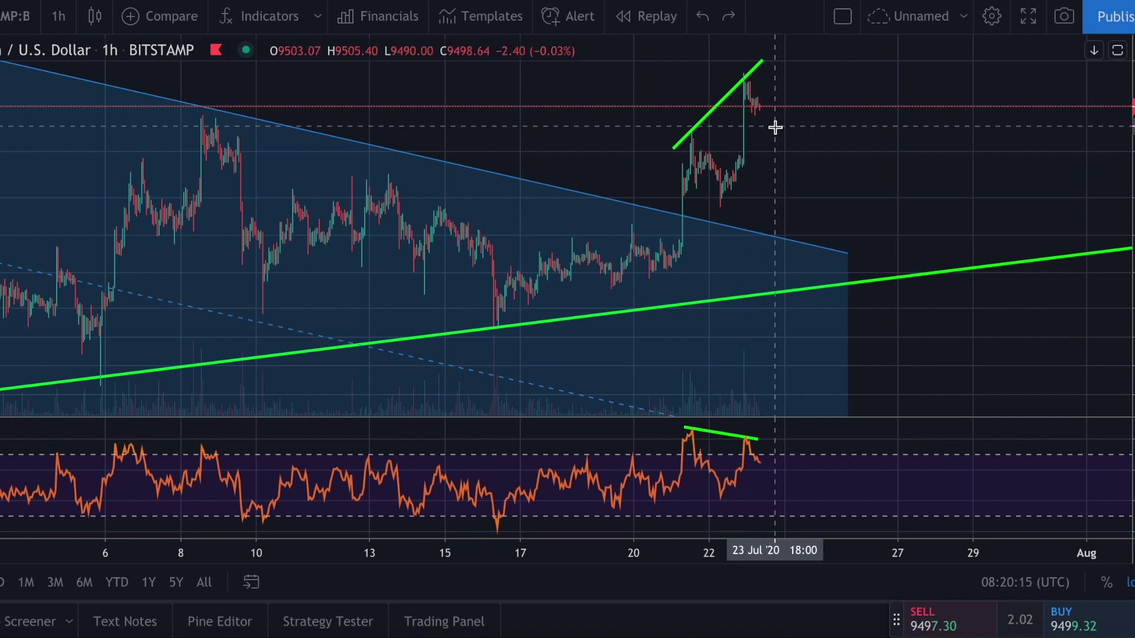Click the BUY 9499.32 price box
The height and width of the screenshot is (638, 1135).
pos(1073,619)
